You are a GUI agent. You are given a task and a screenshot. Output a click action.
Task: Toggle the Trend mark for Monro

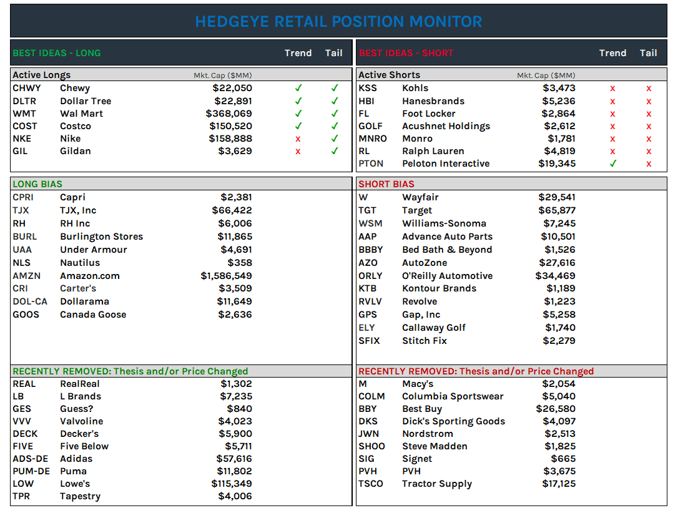point(612,138)
